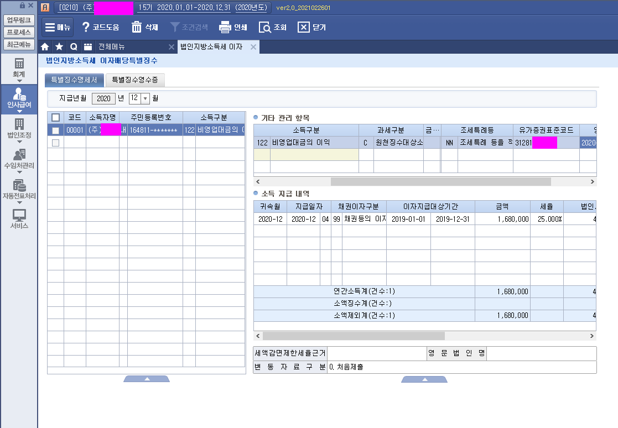Close the left sidebar panel X

(x=31, y=5)
